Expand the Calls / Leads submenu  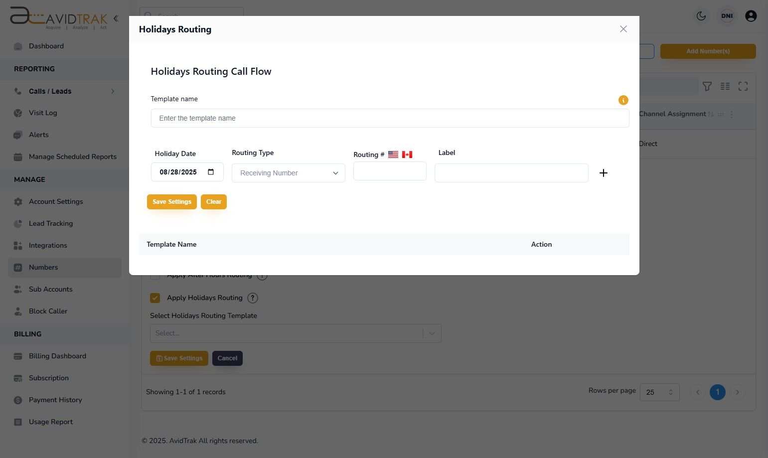pos(113,91)
